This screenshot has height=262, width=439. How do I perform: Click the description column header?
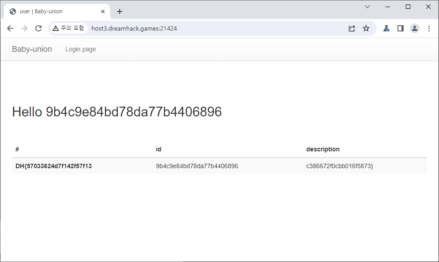pyautogui.click(x=323, y=149)
